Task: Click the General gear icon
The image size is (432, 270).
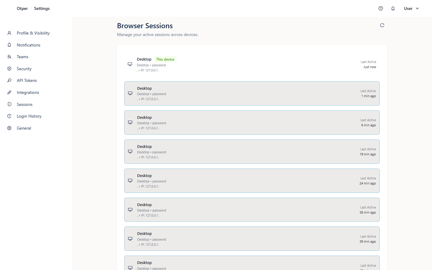Action: point(9,128)
